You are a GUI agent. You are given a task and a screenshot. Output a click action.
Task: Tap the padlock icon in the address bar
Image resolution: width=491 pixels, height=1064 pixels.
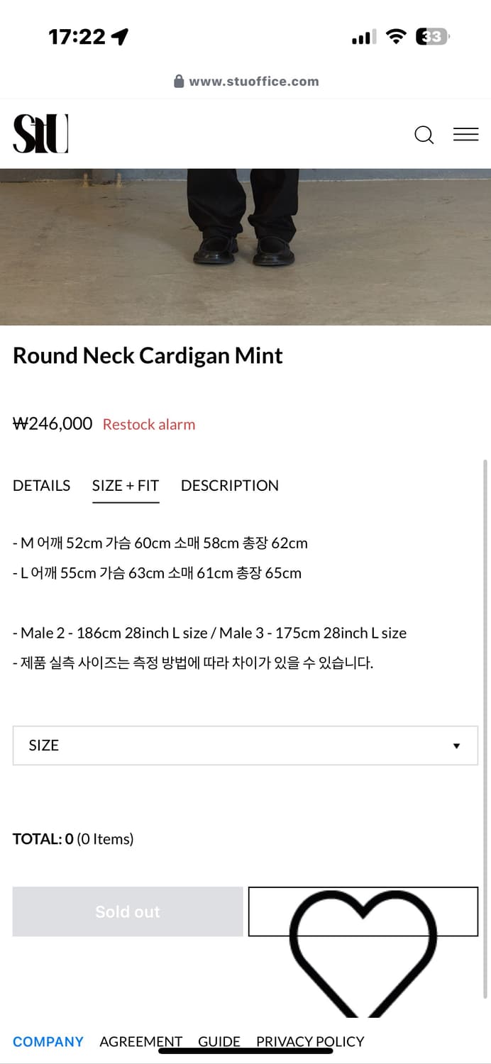pyautogui.click(x=180, y=80)
